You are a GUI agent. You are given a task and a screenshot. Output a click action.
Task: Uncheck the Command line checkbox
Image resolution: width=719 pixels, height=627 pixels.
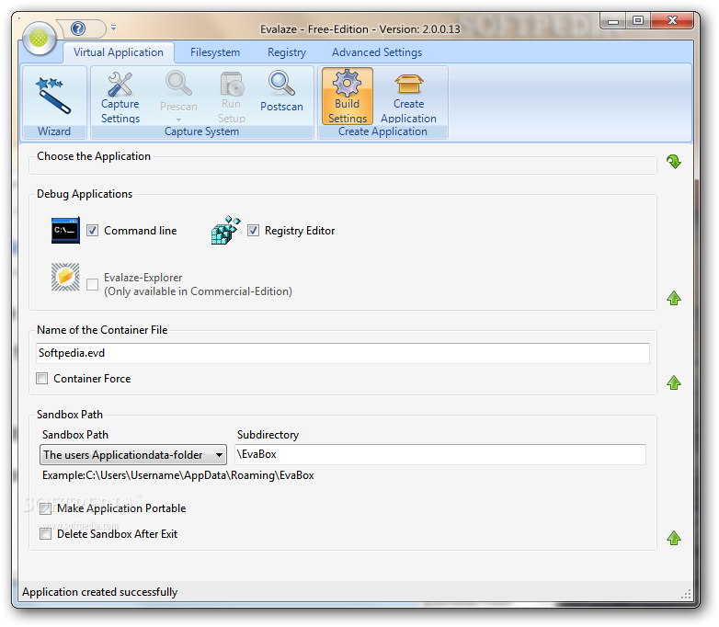point(92,230)
